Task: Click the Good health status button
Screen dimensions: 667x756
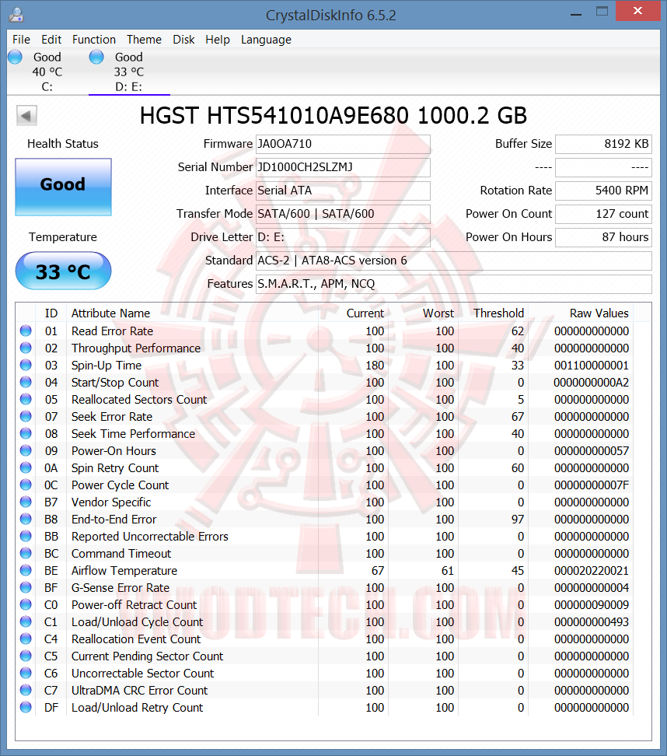Action: 63,187
